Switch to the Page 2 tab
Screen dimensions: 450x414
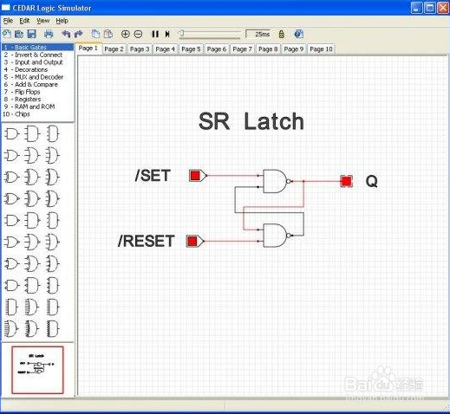click(114, 49)
